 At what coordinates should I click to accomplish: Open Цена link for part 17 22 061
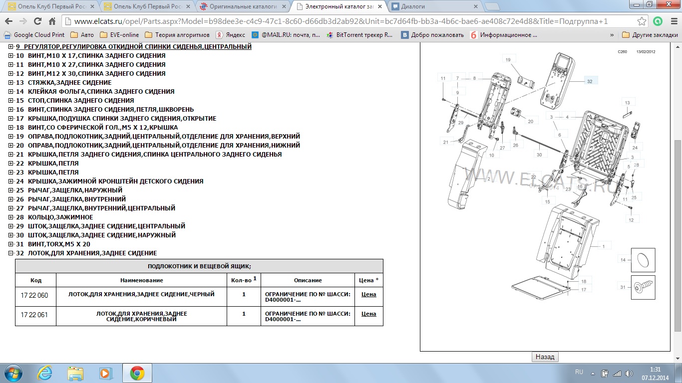pyautogui.click(x=368, y=314)
